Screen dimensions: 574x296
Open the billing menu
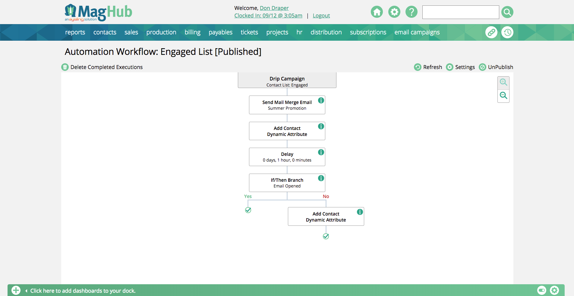(192, 32)
